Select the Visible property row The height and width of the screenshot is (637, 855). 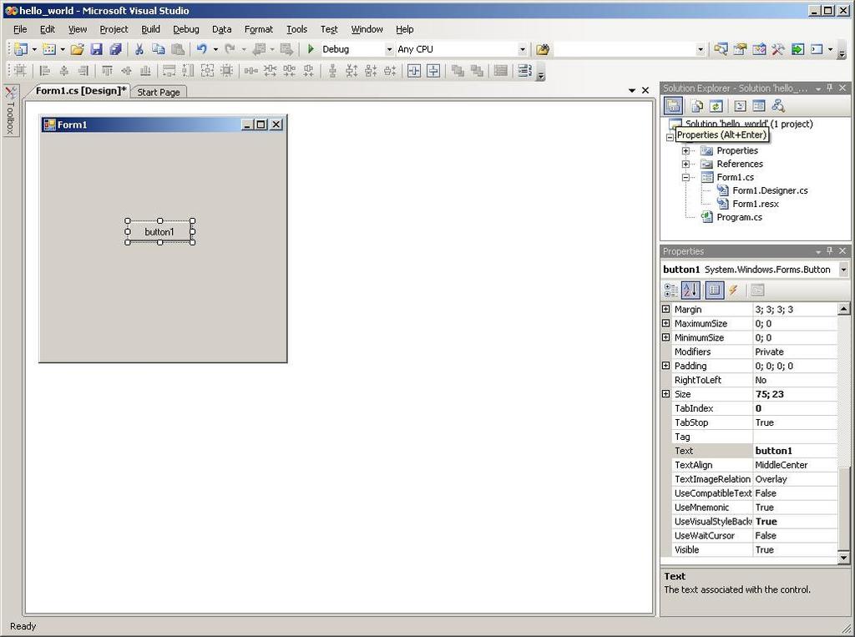point(755,549)
